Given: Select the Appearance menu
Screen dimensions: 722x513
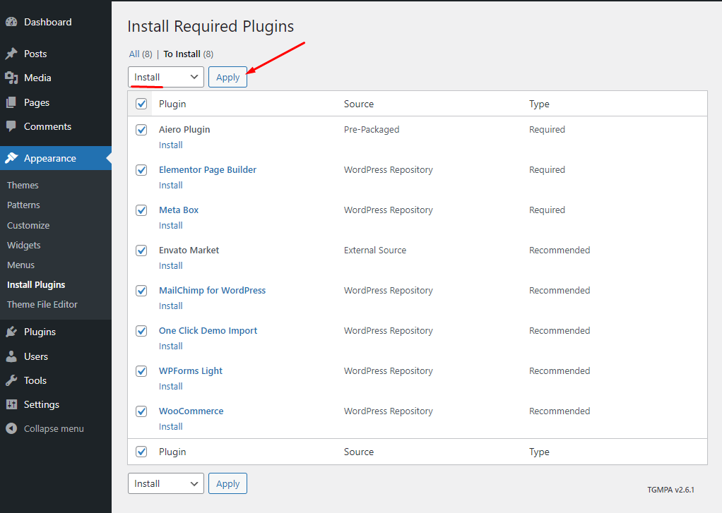Looking at the screenshot, I should click(x=49, y=158).
